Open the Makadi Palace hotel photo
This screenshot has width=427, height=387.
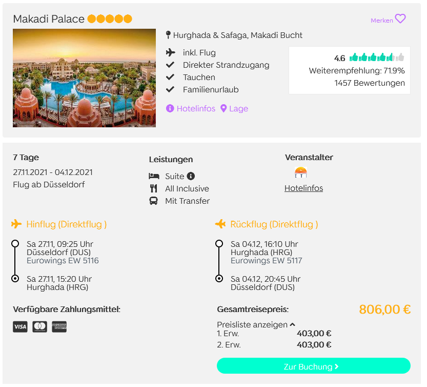[x=85, y=78]
